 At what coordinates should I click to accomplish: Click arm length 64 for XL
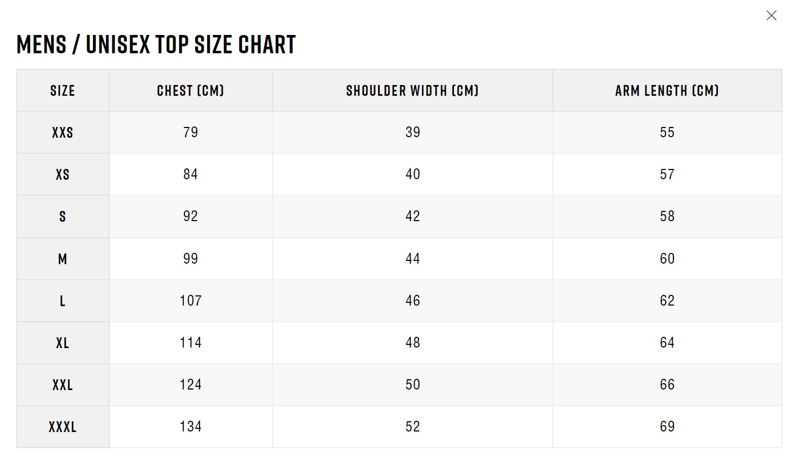point(667,343)
